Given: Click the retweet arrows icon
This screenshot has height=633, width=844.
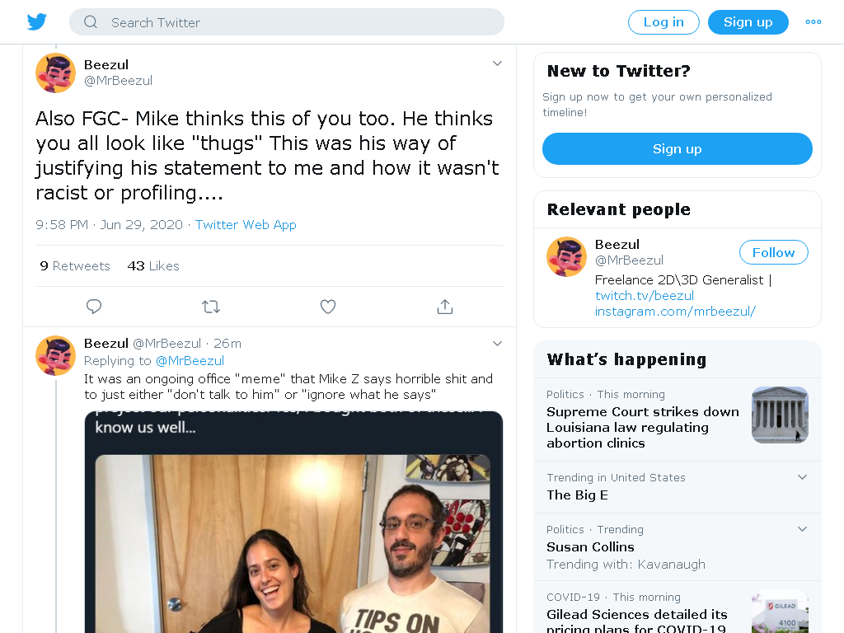Looking at the screenshot, I should 210,307.
